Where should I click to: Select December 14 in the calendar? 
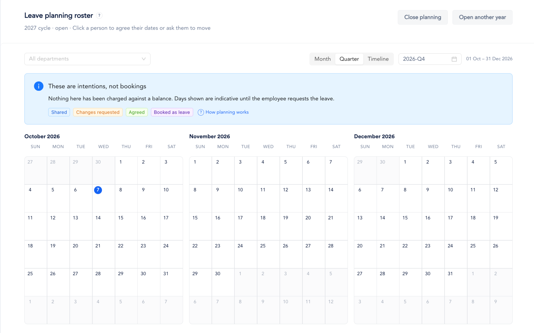point(388,226)
